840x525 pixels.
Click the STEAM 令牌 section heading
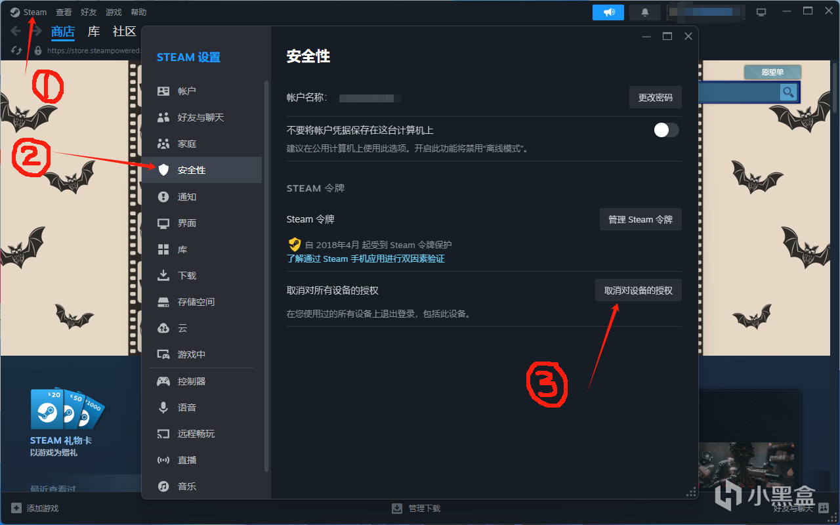pos(316,188)
